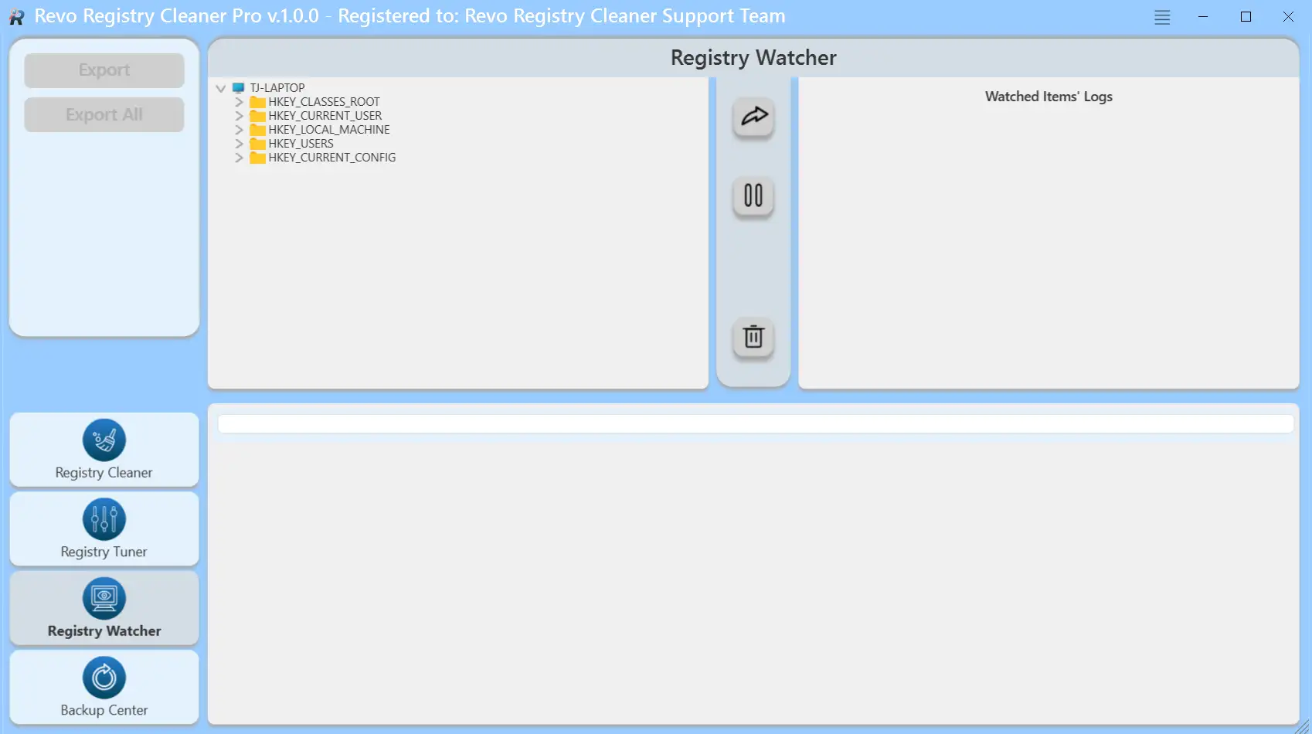Click the Export button
This screenshot has height=734, width=1312.
(x=104, y=70)
